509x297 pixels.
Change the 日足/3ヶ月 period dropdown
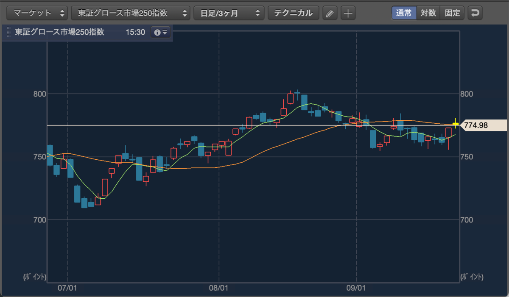pyautogui.click(x=229, y=13)
